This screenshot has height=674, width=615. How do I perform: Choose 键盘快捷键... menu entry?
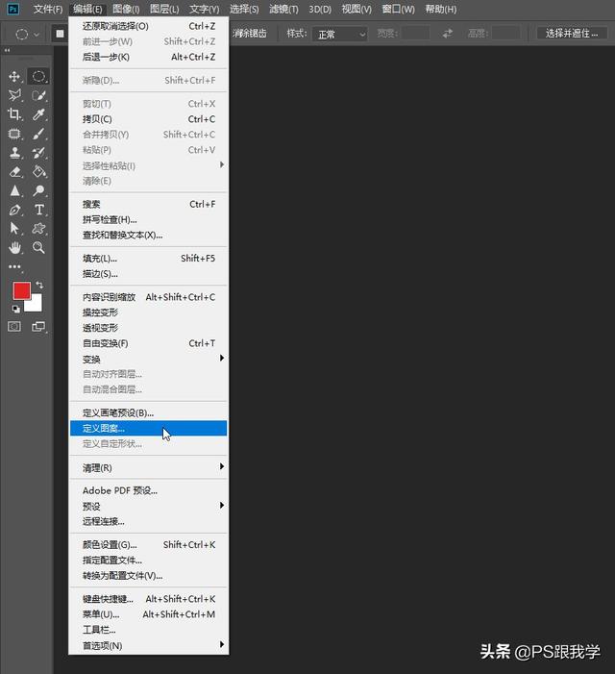[x=149, y=599]
